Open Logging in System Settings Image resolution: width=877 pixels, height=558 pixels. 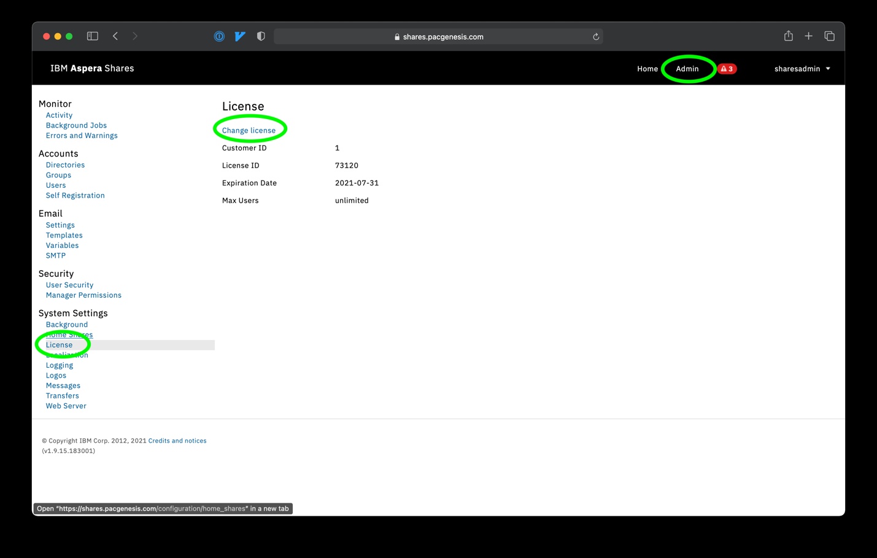[59, 365]
